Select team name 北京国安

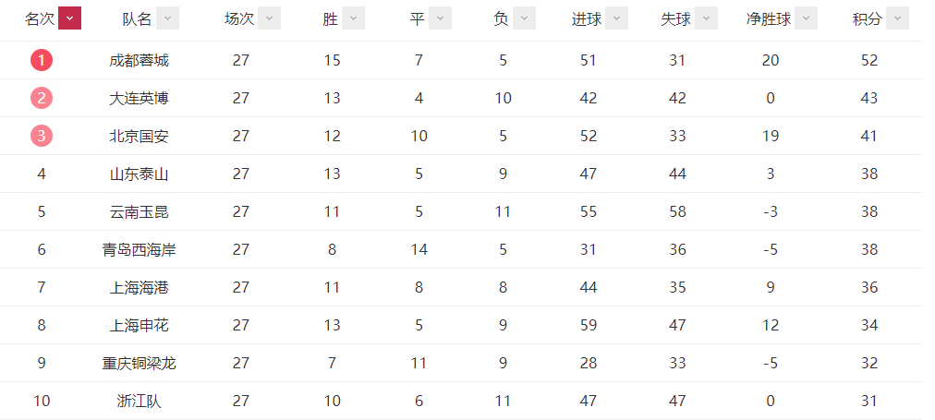(139, 136)
